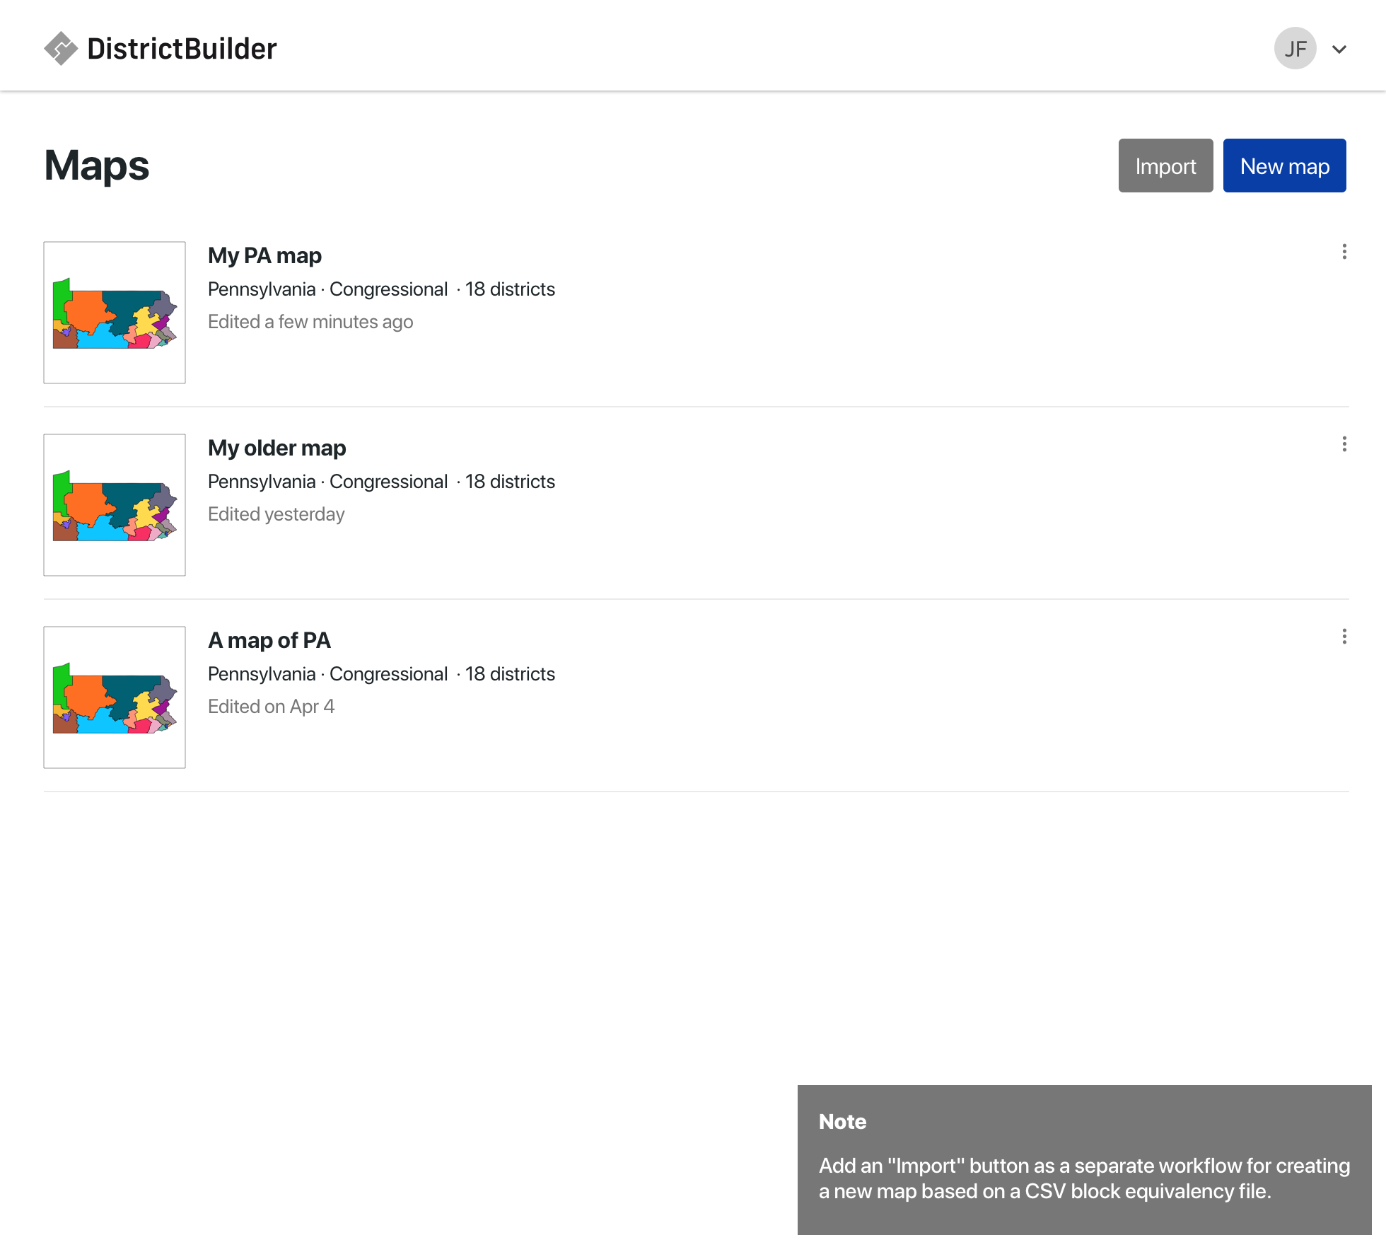
Task: Click the orange district in My PA map thumbnail
Action: point(86,310)
